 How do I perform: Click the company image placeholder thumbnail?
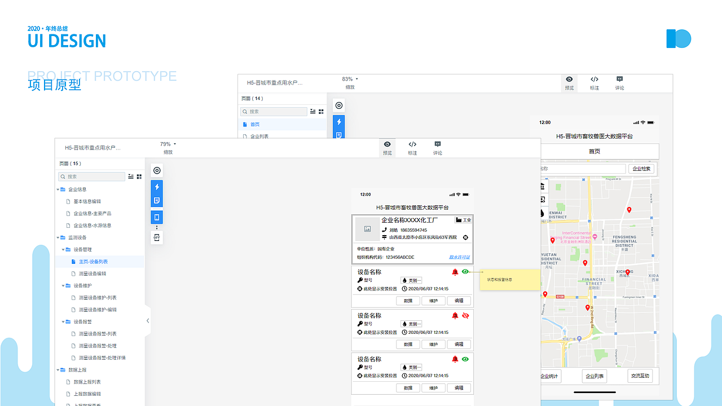tap(367, 229)
